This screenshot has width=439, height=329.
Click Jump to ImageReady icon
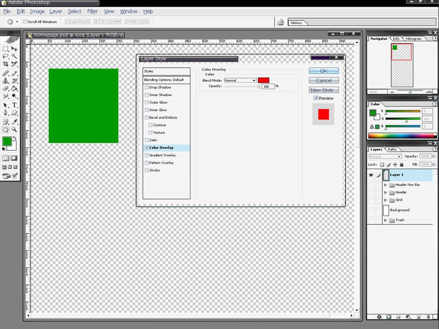point(6,176)
